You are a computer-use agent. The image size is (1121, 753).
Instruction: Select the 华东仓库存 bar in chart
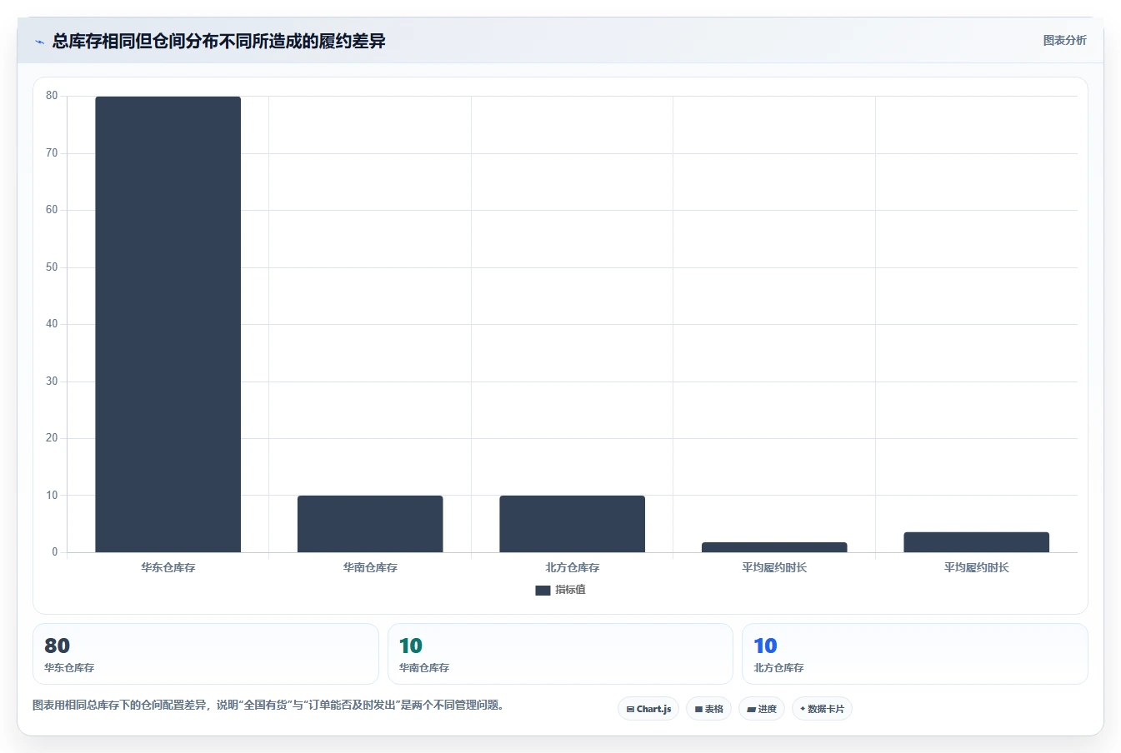click(168, 324)
